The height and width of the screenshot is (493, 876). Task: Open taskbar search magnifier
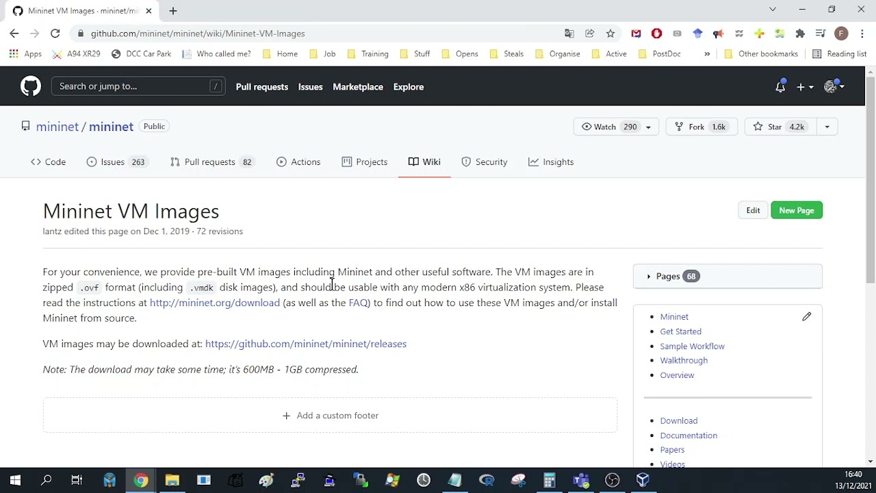click(47, 480)
